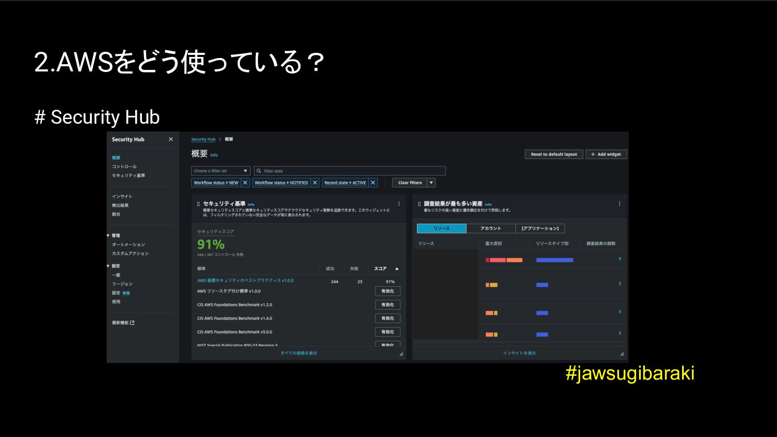Open コントロール in the sidebar
This screenshot has height=437, width=777.
[x=124, y=167]
